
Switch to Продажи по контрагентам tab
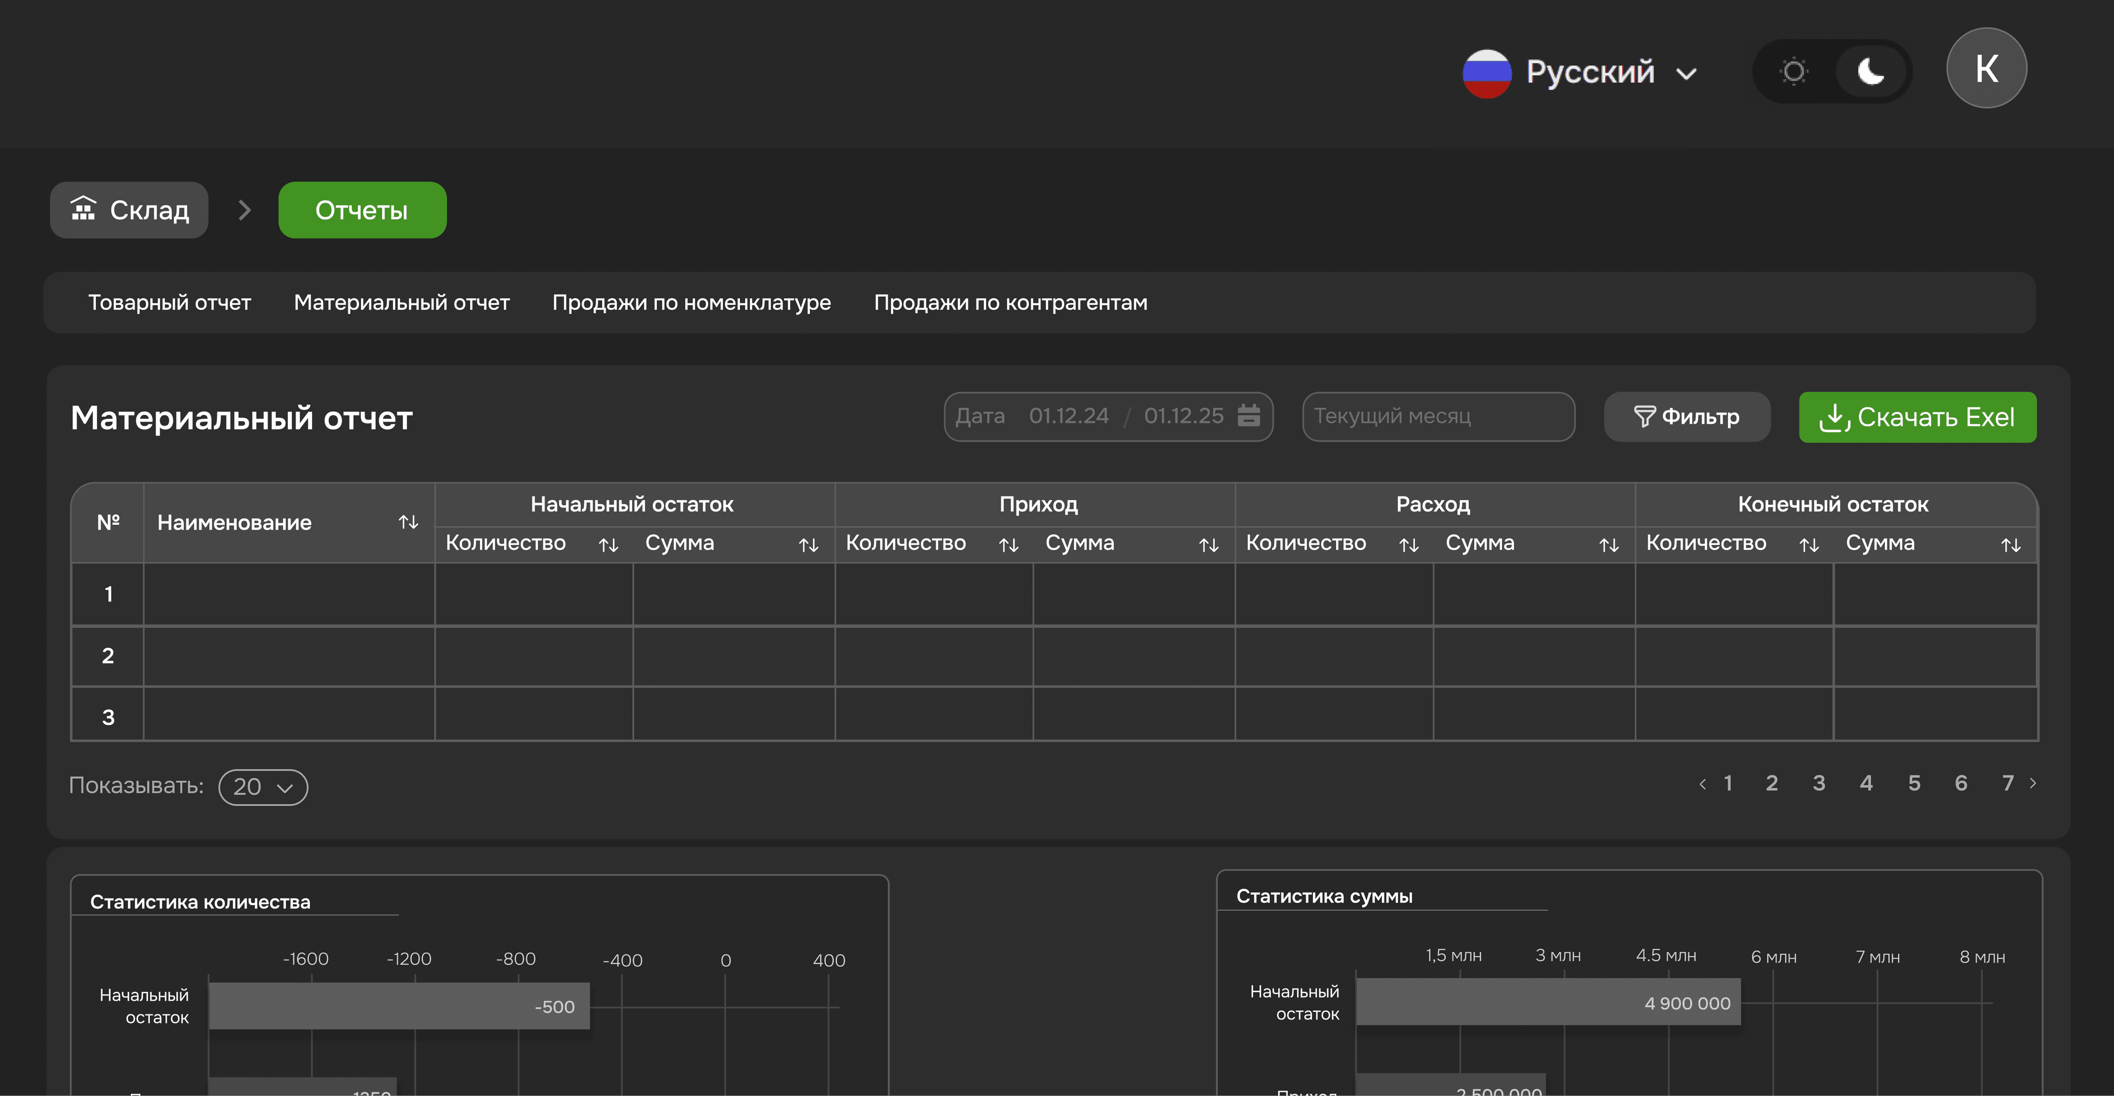1010,303
